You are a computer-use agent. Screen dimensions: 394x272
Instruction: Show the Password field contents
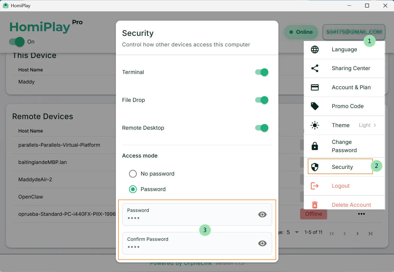[262, 215]
